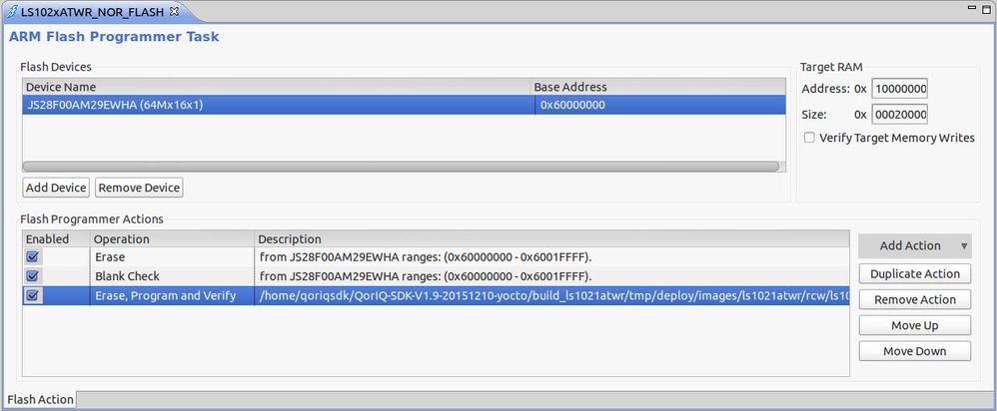The width and height of the screenshot is (997, 411).
Task: Move the selected action up
Action: point(914,326)
